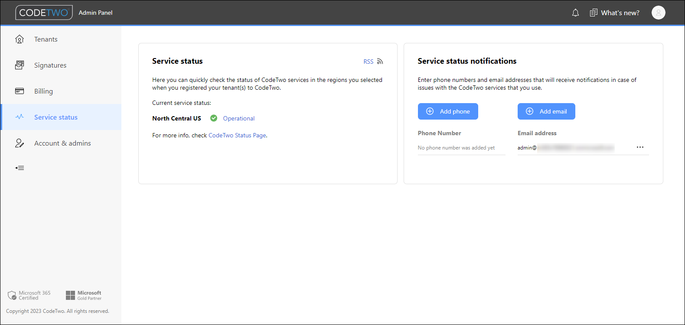This screenshot has height=325, width=685.
Task: Click the Copyright 2023 CodeTwo text
Action: [x=58, y=311]
